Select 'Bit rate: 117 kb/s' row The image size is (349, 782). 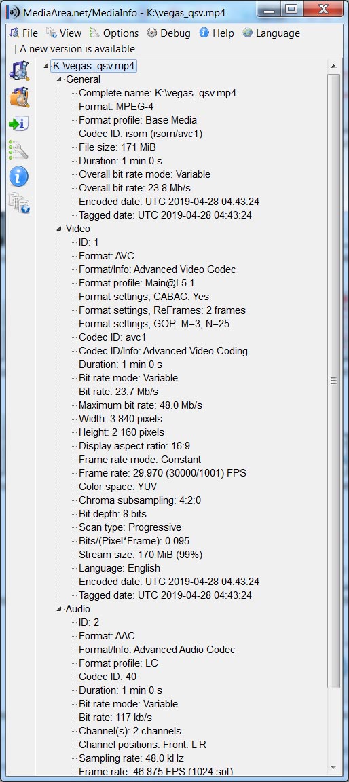click(x=115, y=718)
